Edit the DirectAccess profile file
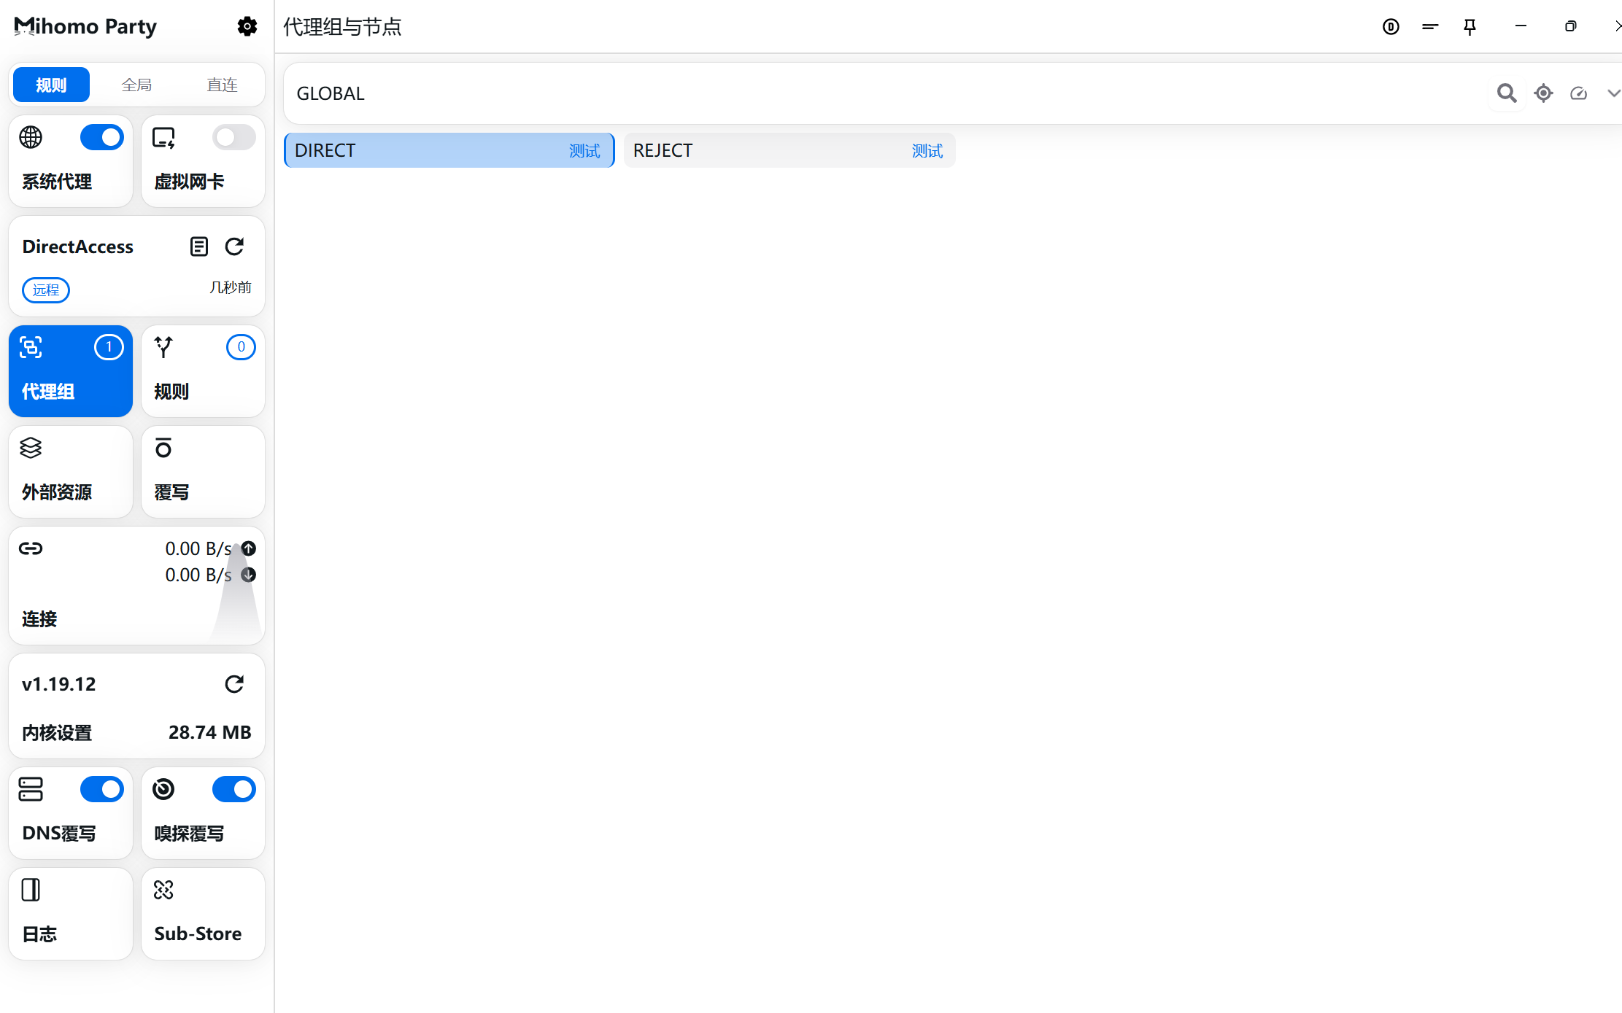Image resolution: width=1622 pixels, height=1013 pixels. click(198, 247)
